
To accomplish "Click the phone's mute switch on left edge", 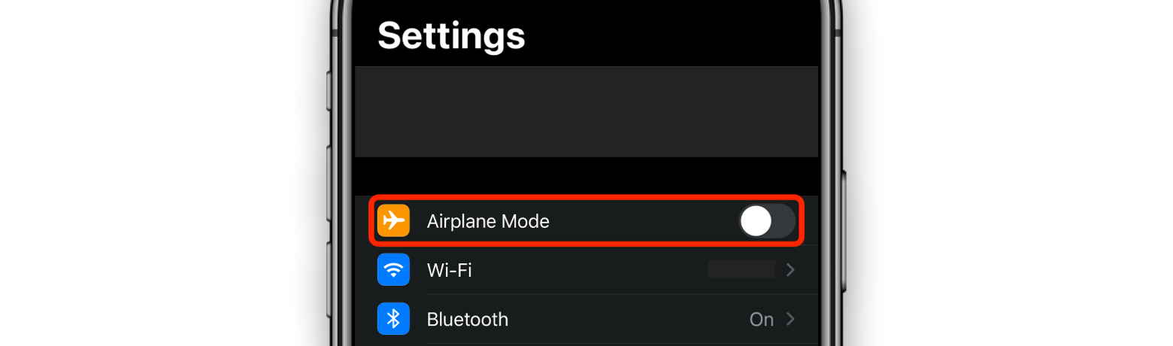I will pos(329,92).
